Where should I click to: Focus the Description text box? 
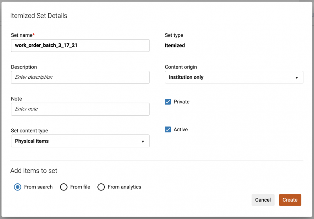click(x=80, y=77)
